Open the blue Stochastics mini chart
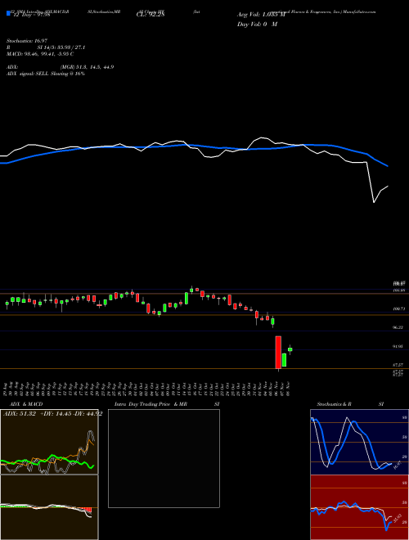Image resolution: width=409 pixels, height=540 pixels. (359, 442)
